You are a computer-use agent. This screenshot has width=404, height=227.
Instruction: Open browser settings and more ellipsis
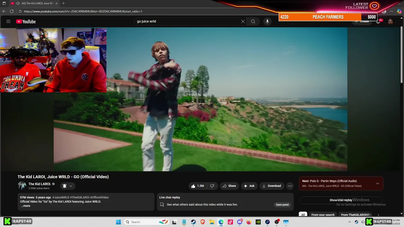point(391,11)
